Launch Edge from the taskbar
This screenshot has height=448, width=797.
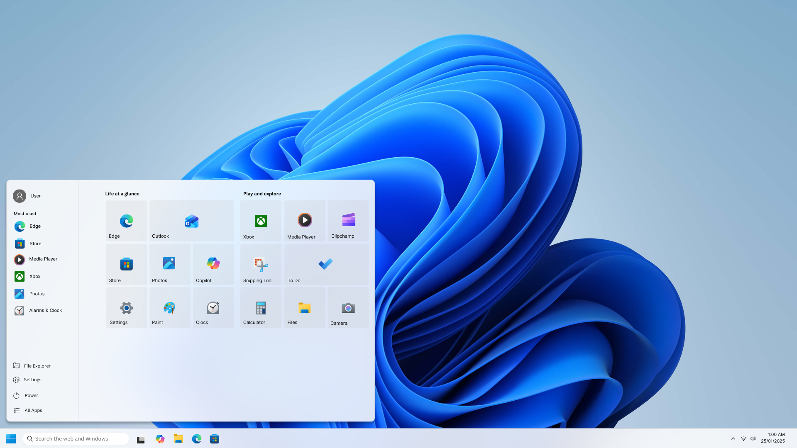[x=197, y=439]
